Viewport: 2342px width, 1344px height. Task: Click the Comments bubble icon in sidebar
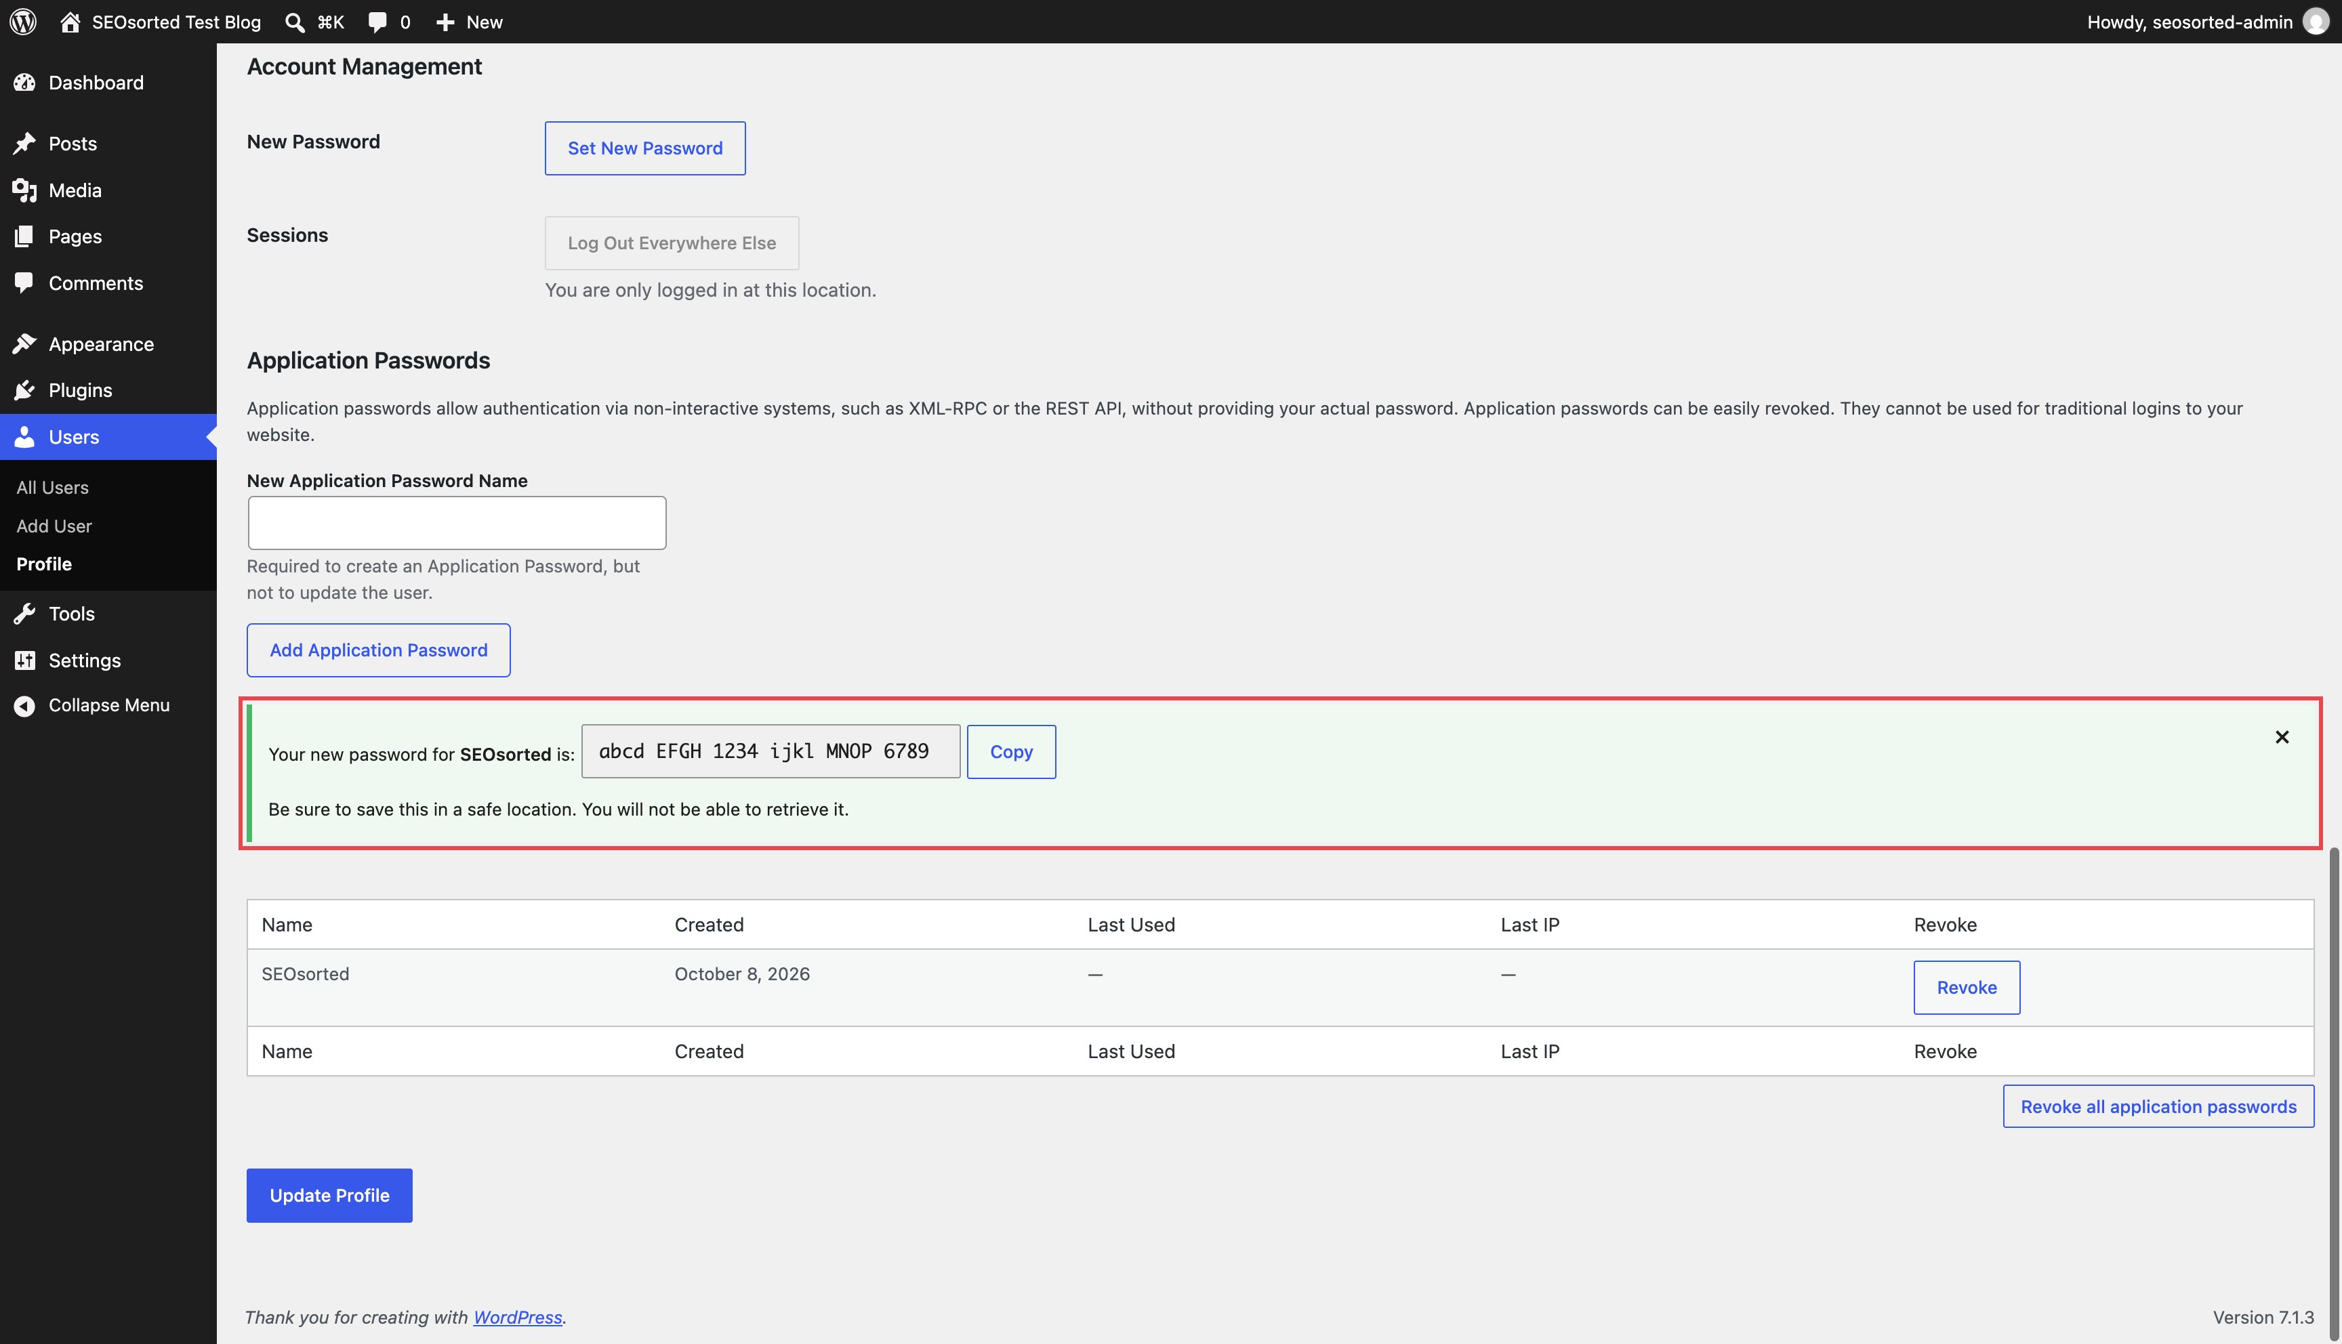[x=25, y=282]
